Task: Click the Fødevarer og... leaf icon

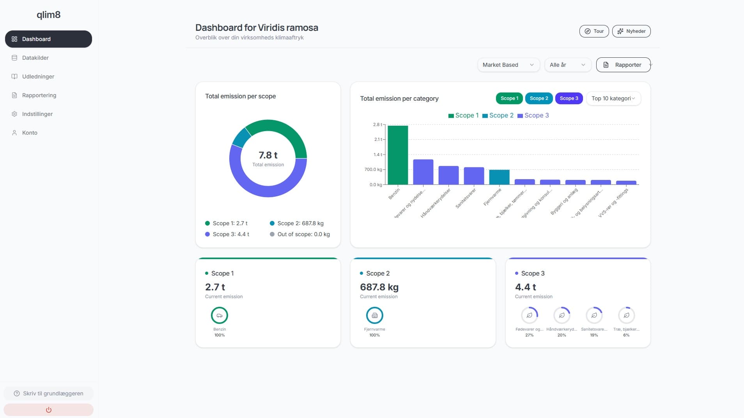Action: click(530, 315)
